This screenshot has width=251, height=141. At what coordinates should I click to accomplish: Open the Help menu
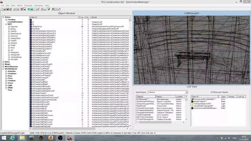(x=47, y=5)
